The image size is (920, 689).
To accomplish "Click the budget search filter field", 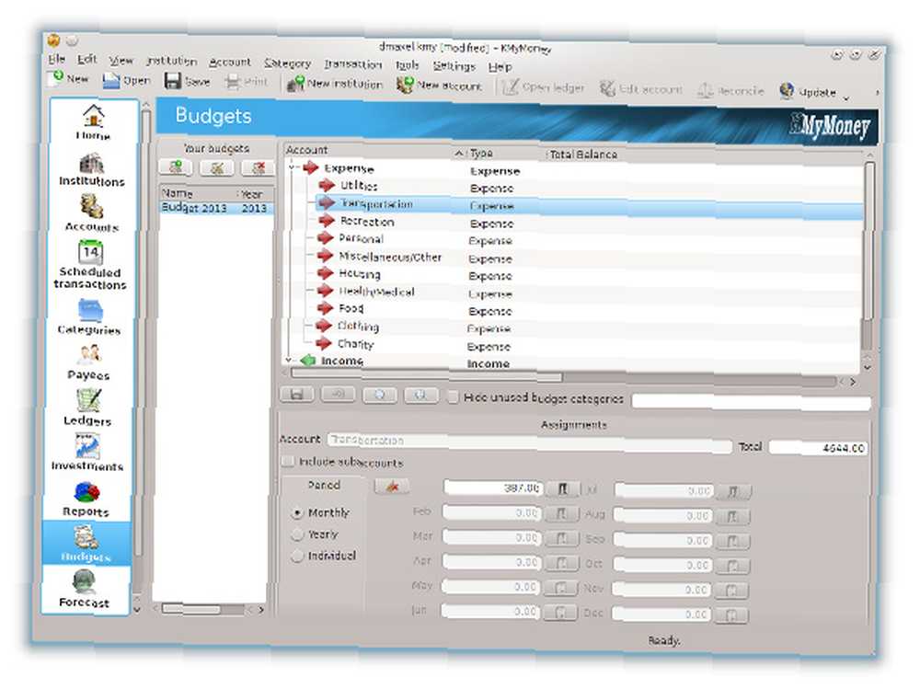I will tap(751, 402).
